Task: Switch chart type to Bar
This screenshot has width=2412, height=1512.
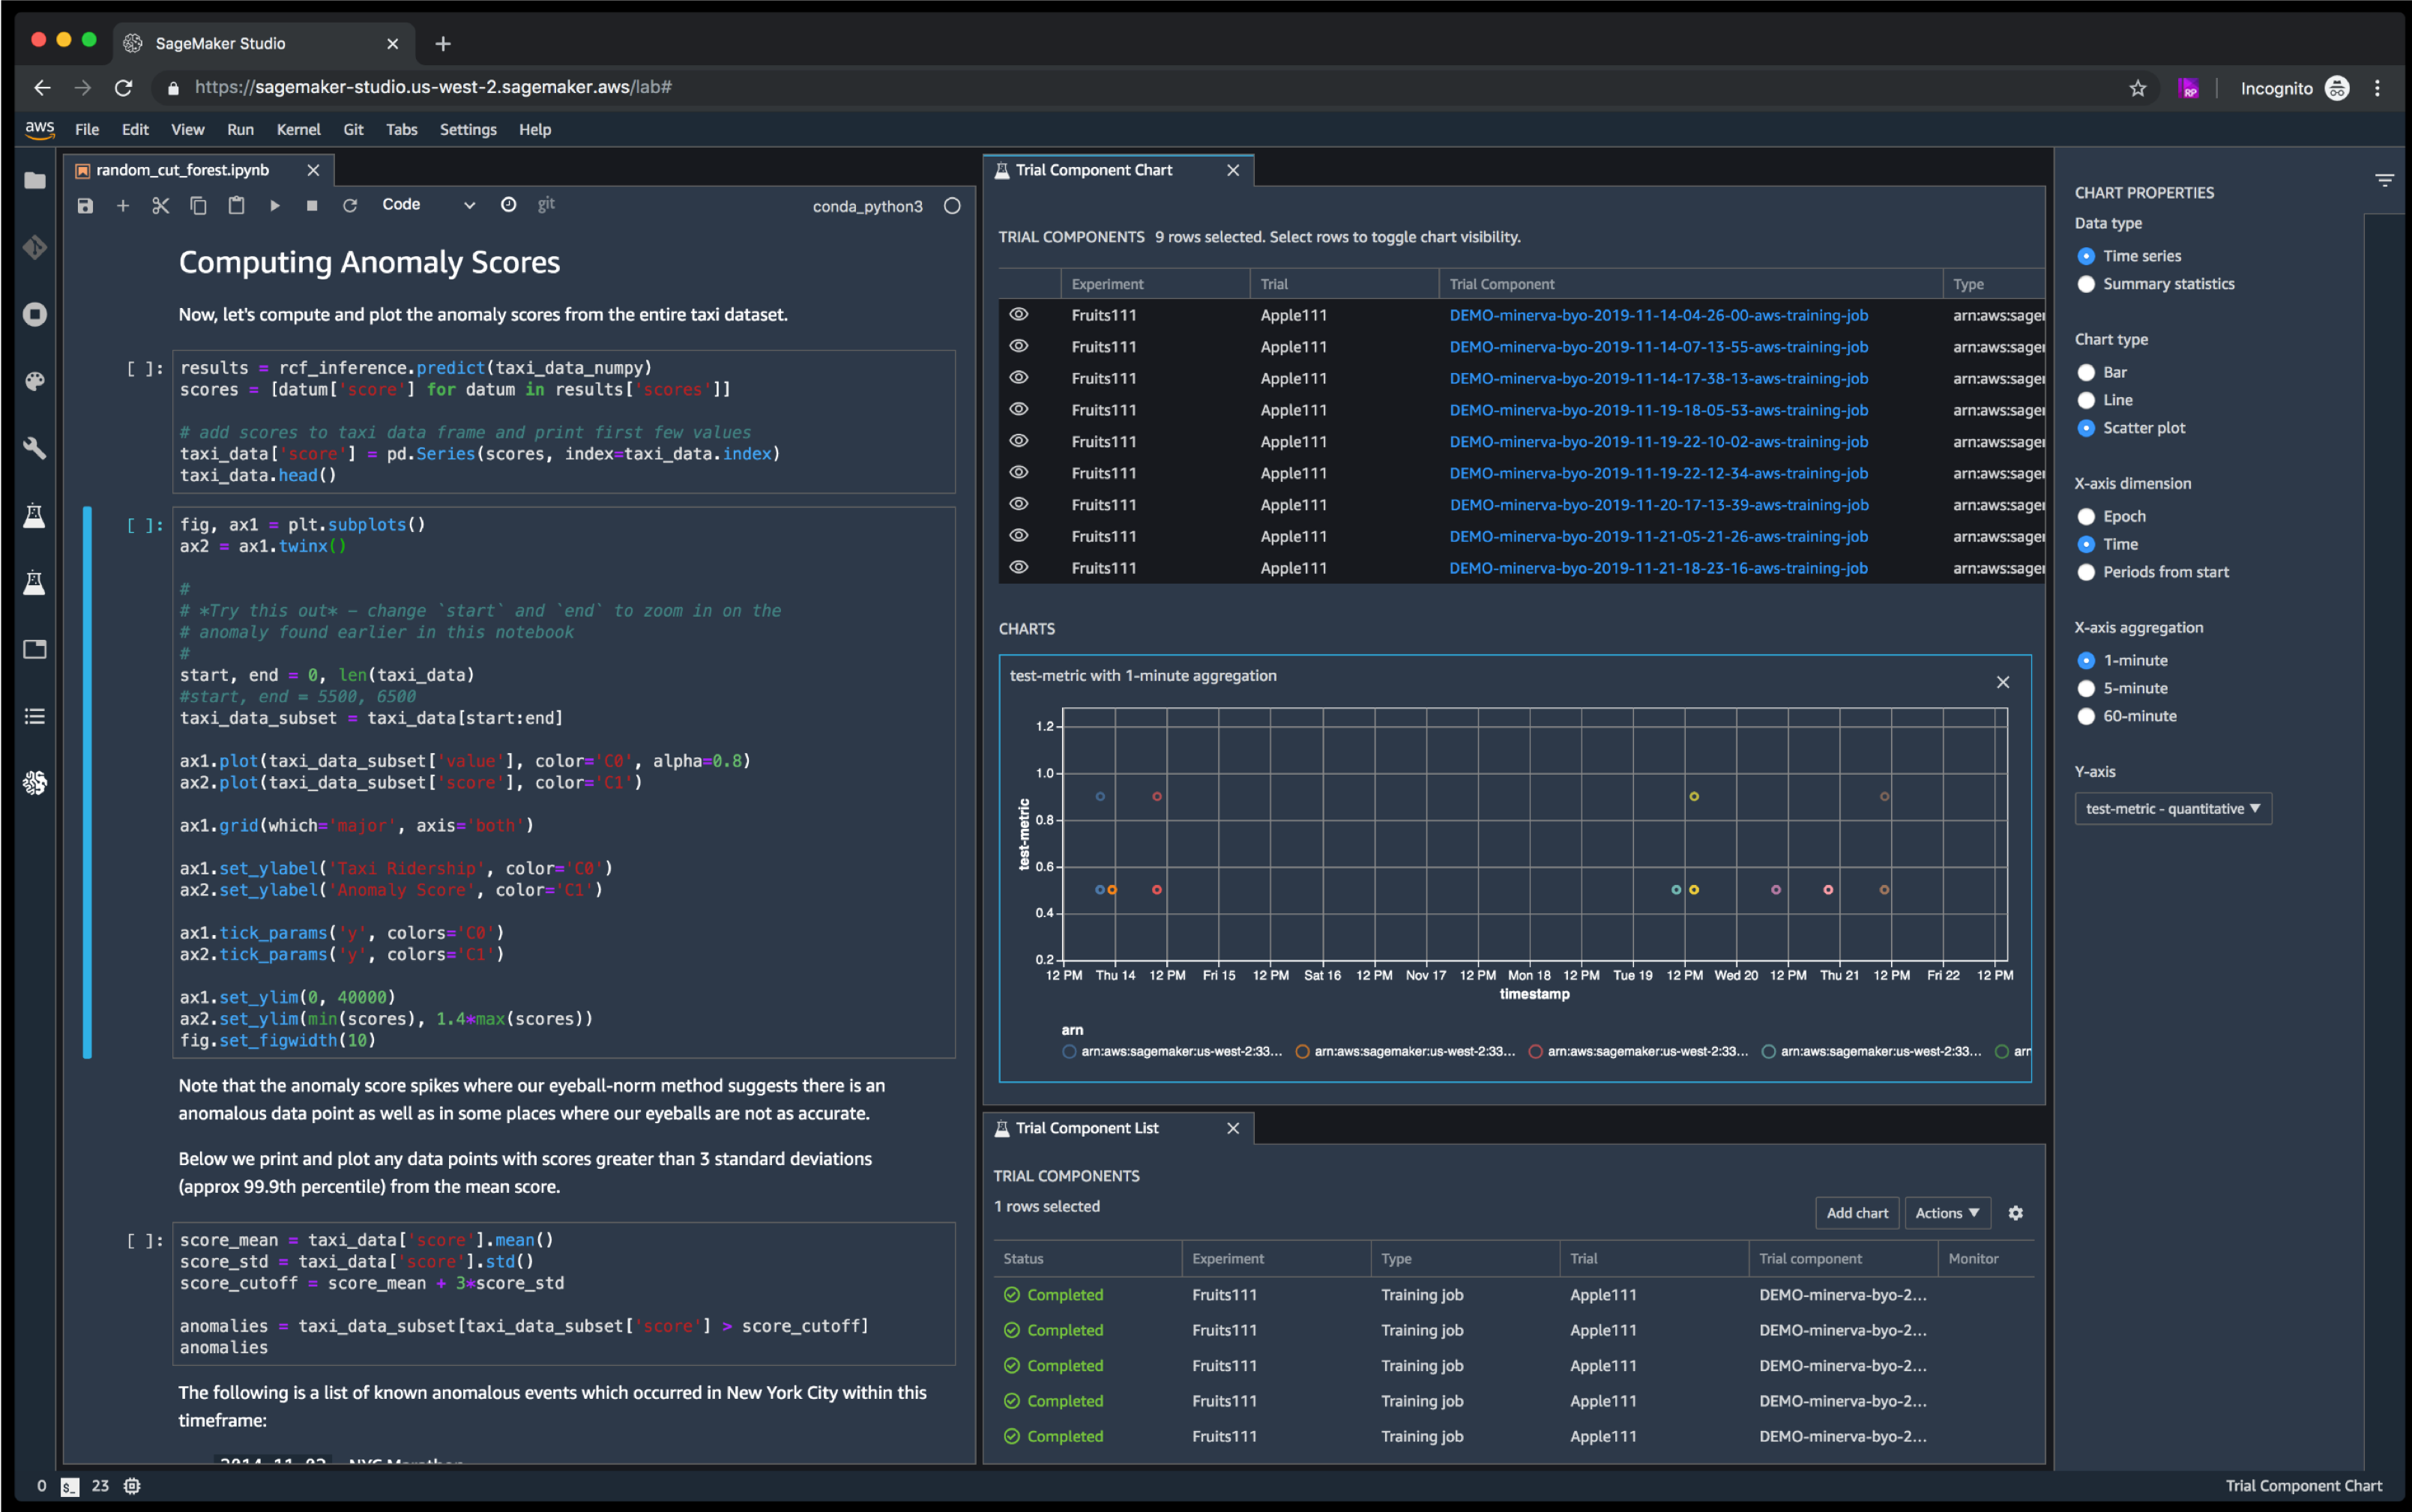Action: click(2087, 371)
